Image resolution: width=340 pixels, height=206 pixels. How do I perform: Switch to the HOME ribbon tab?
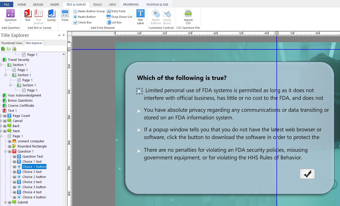pyautogui.click(x=22, y=5)
